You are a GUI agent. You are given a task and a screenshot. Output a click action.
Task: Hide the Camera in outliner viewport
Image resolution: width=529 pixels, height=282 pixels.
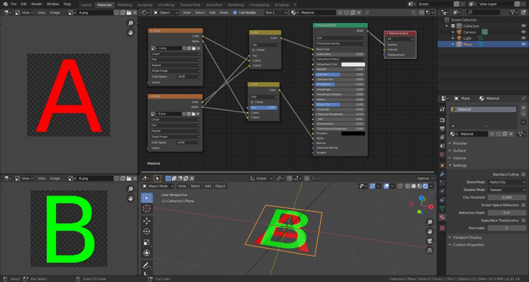click(523, 32)
